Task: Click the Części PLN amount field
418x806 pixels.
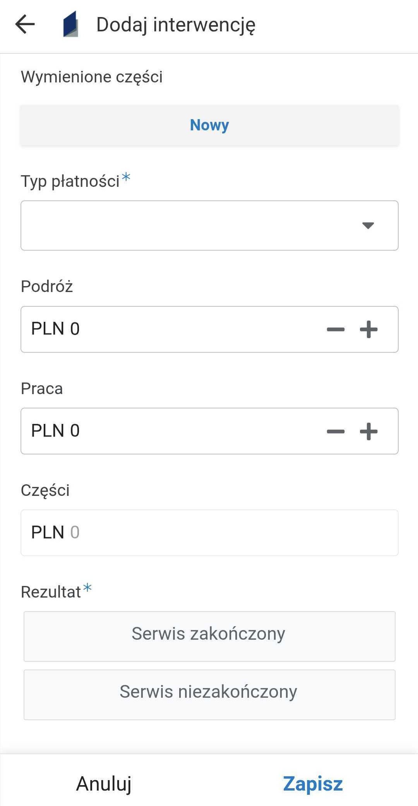Action: tap(209, 533)
